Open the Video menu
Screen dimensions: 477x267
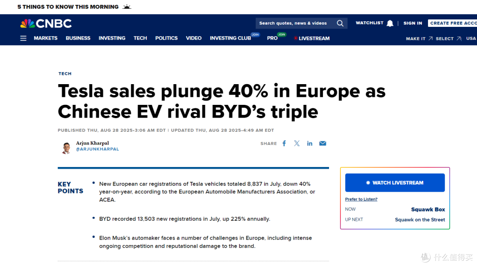(194, 38)
